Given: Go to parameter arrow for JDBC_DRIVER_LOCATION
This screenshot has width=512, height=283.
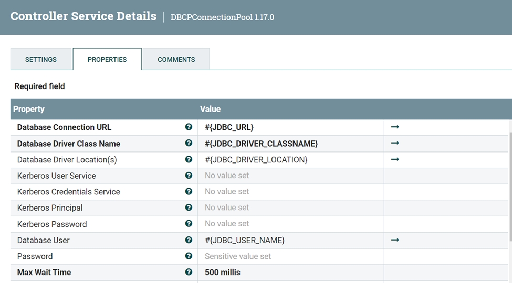Looking at the screenshot, I should (395, 159).
